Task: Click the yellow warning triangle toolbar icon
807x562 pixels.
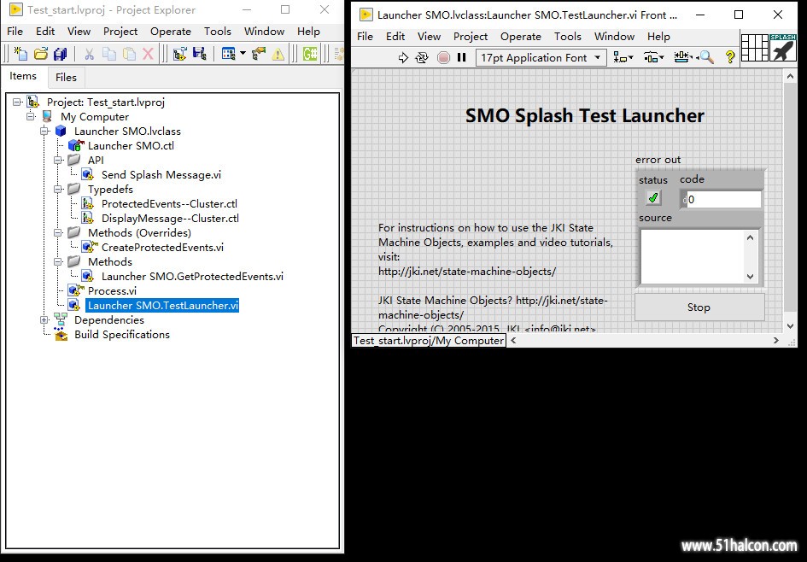Action: coord(278,54)
